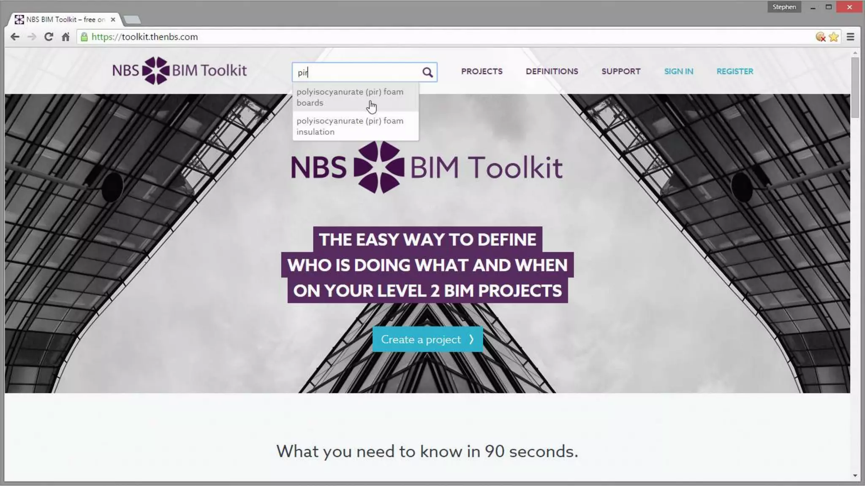This screenshot has height=486, width=865.
Task: Click the NBS BIM Toolkit header logo
Action: click(180, 70)
